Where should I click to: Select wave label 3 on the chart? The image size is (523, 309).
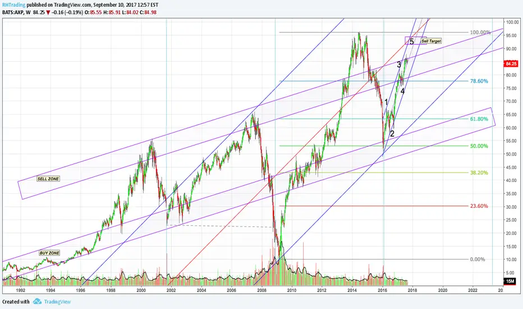click(399, 65)
